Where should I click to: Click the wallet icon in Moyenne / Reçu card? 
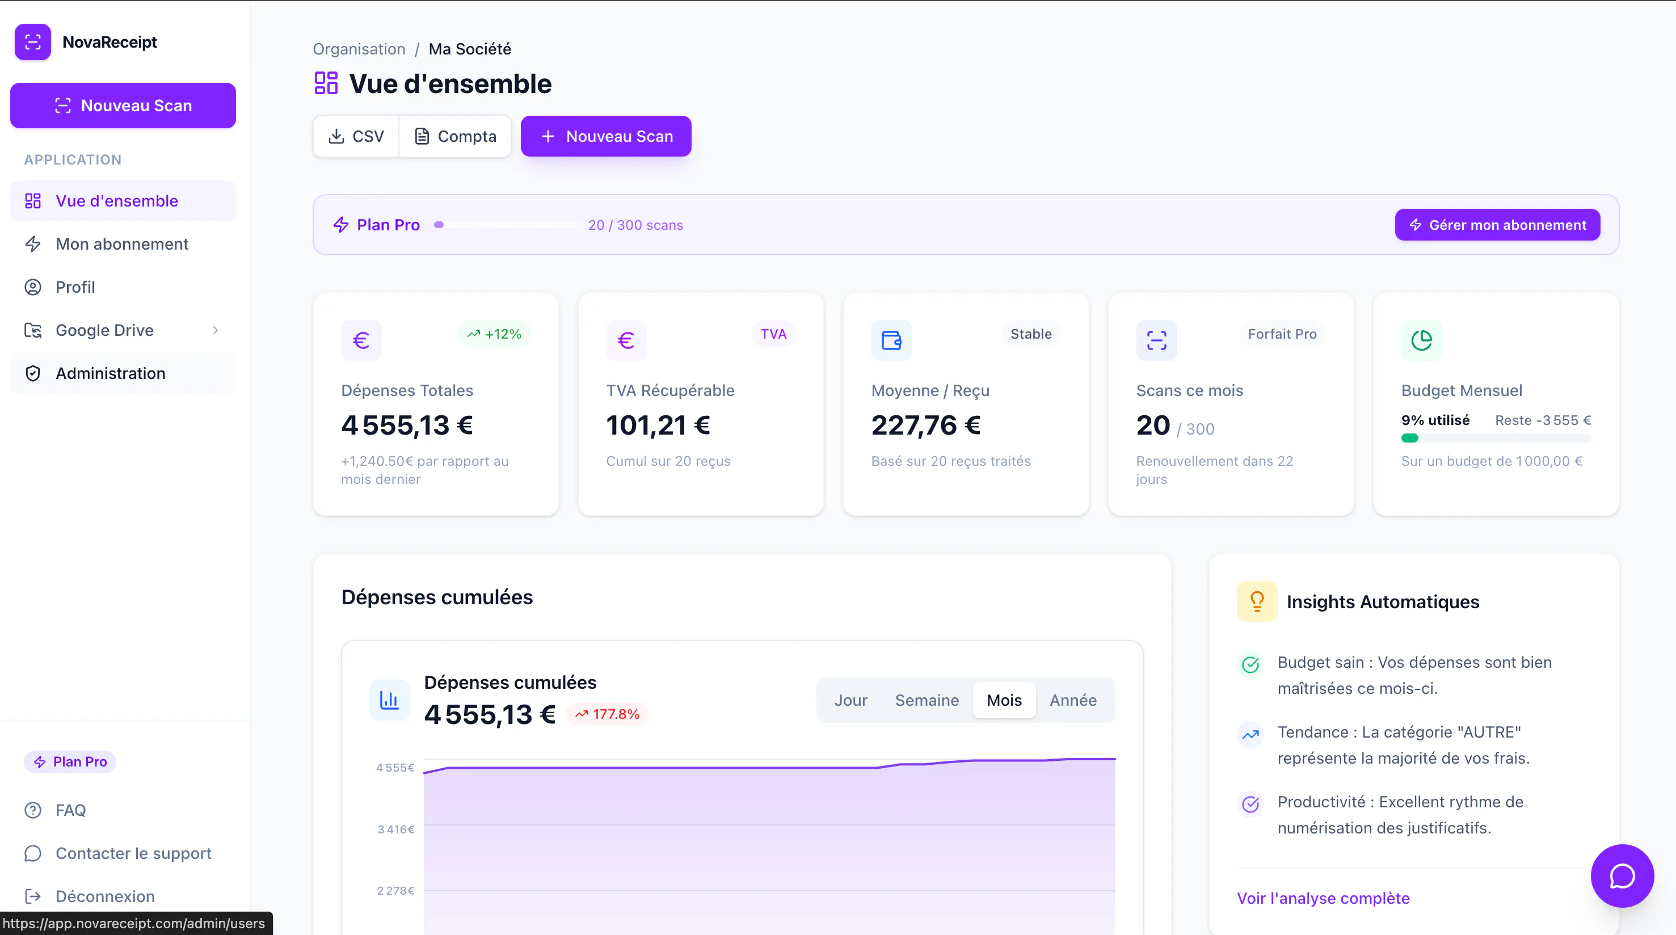click(891, 340)
